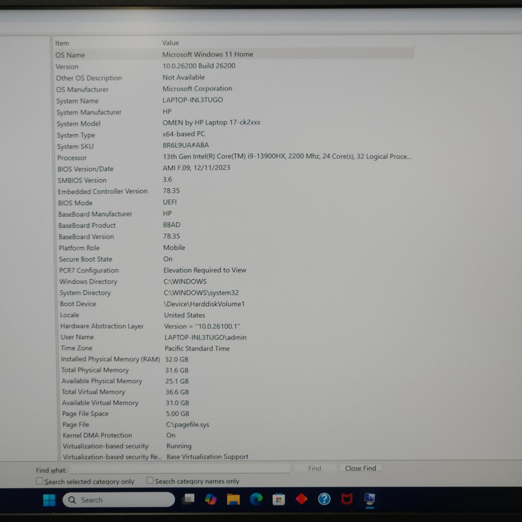Click the System Information taskbar icon
The width and height of the screenshot is (522, 522).
[370, 499]
